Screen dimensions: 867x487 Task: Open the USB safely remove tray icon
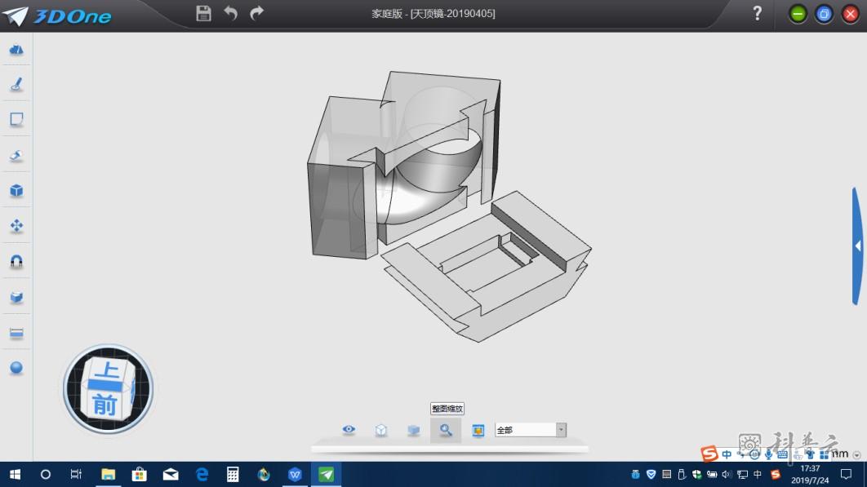tap(681, 474)
